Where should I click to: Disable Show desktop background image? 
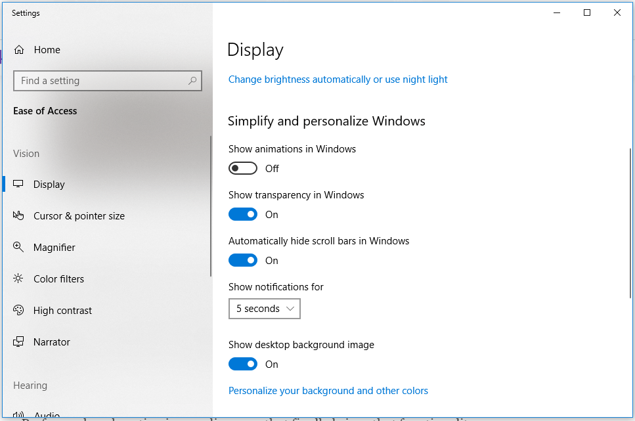[x=243, y=364]
